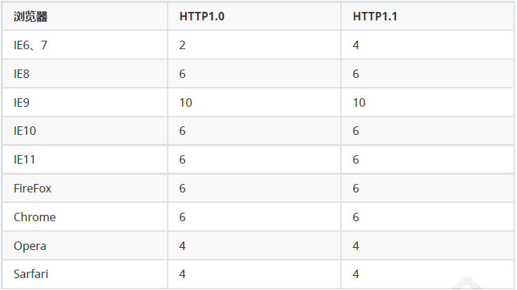Click Chrome HTTP1.0 value 6
The image size is (517, 290).
pyautogui.click(x=182, y=217)
